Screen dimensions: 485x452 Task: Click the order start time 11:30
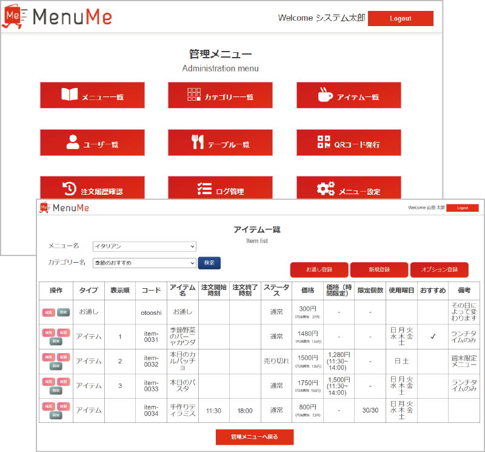click(x=213, y=411)
